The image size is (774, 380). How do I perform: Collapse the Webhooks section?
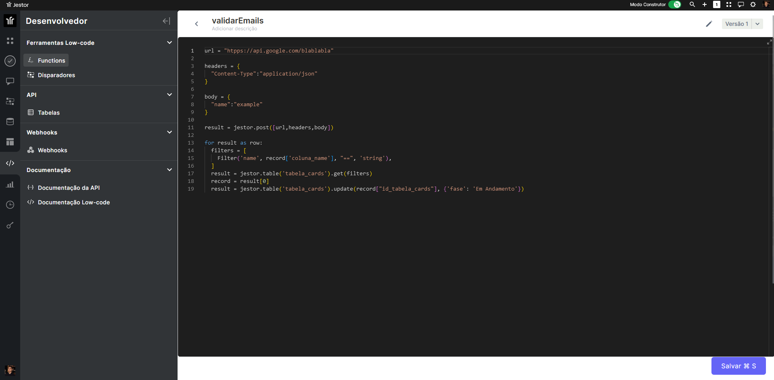169,132
